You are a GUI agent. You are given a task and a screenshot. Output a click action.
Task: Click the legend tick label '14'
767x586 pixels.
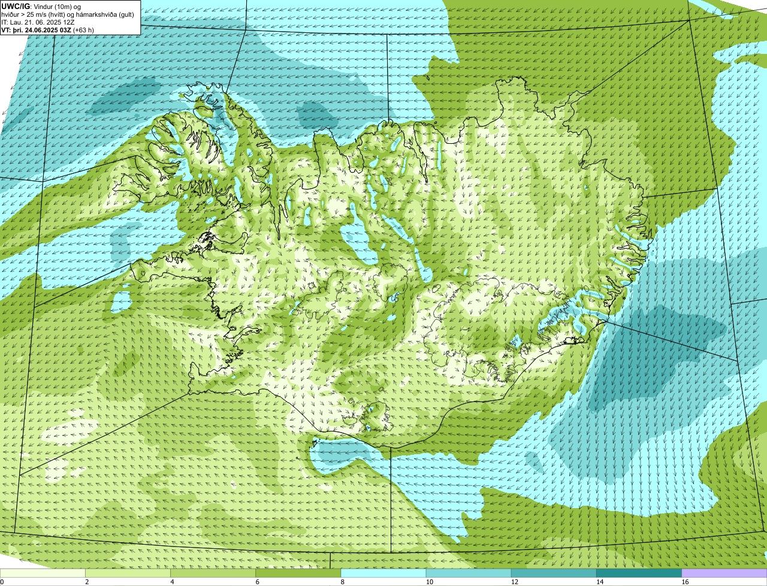pyautogui.click(x=599, y=582)
